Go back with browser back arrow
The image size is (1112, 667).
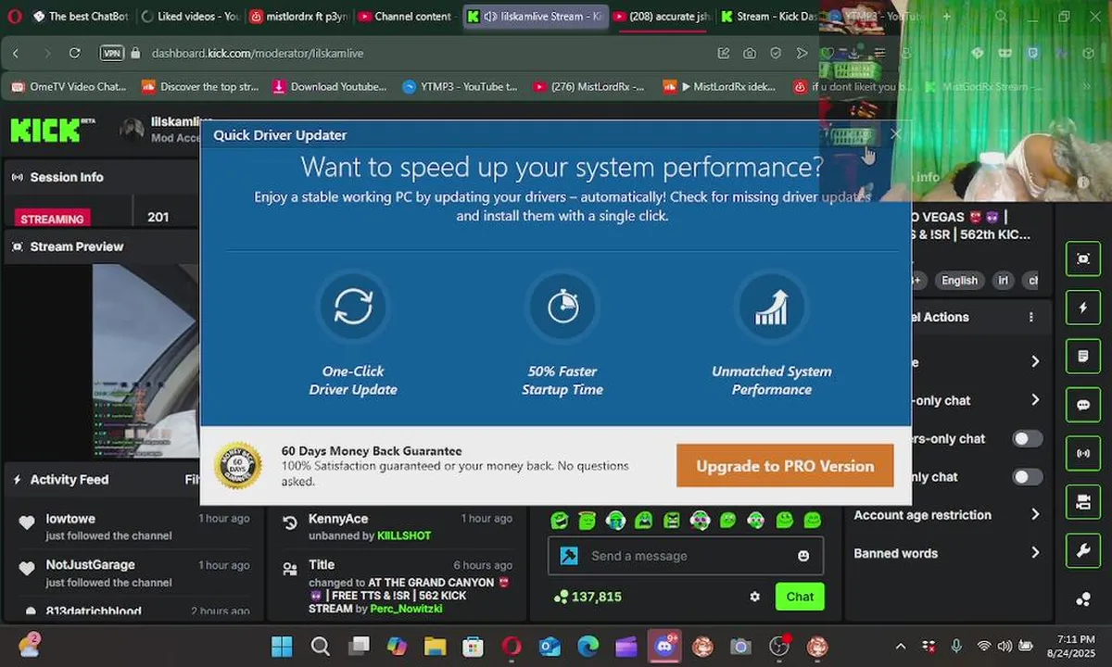point(16,54)
